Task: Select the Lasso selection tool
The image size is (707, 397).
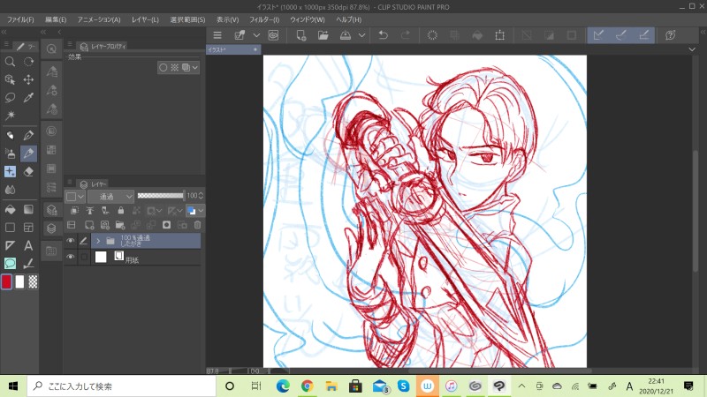Action: click(x=10, y=97)
